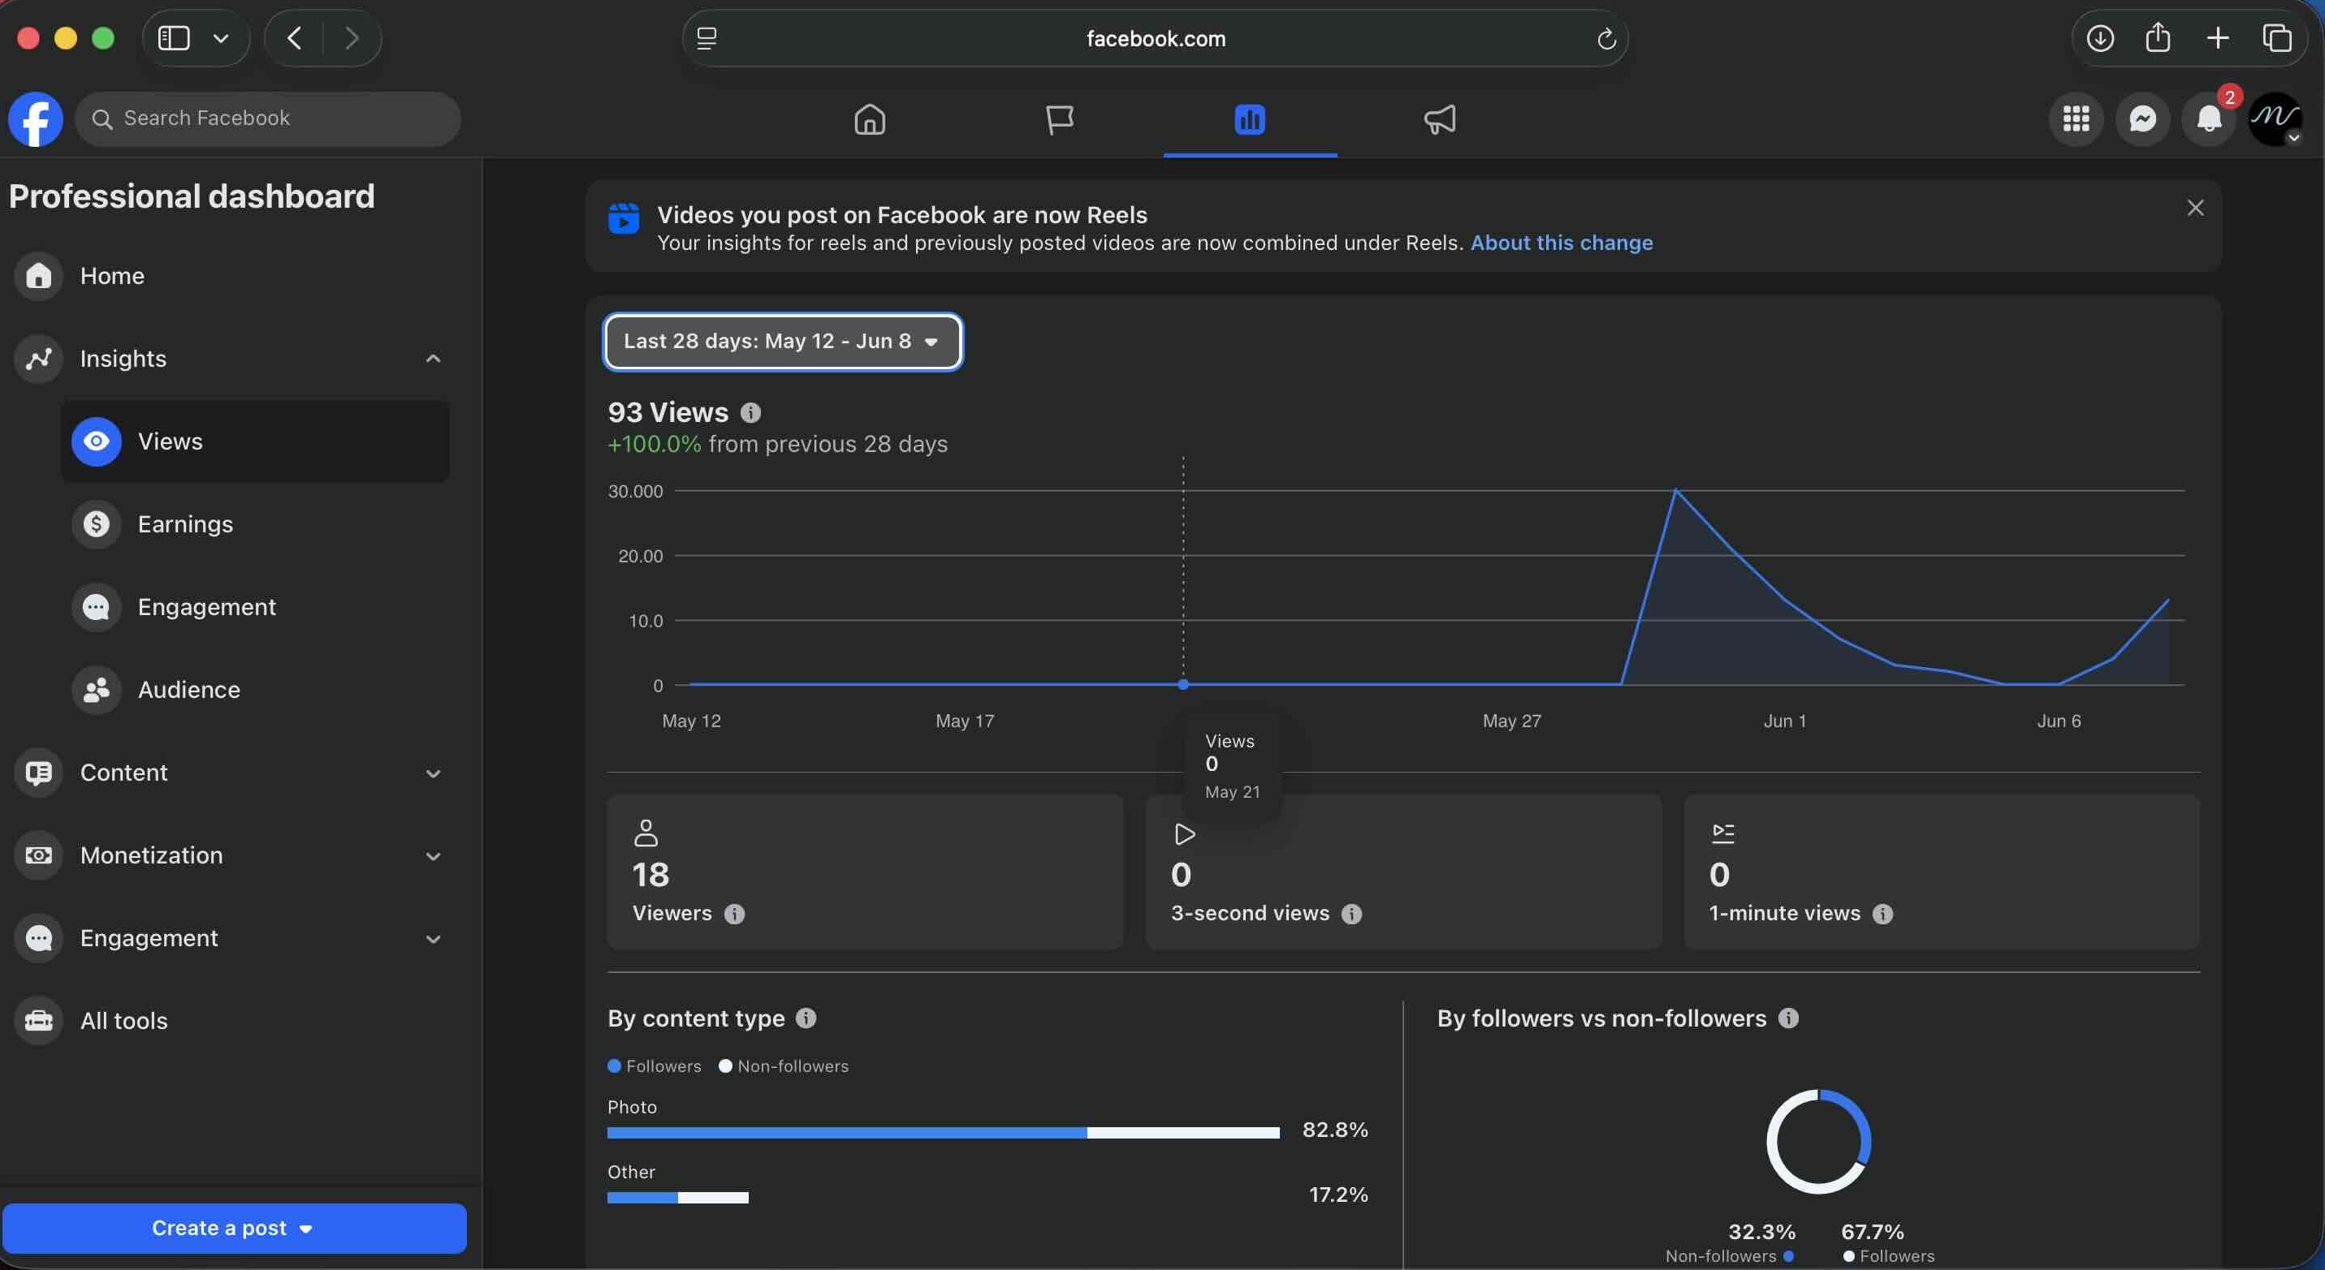Click the Search Facebook field

[268, 119]
